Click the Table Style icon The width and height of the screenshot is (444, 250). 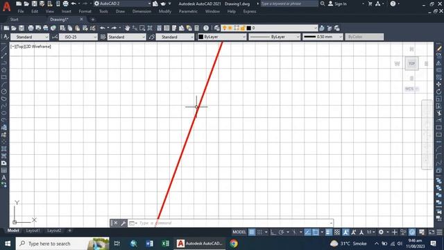pos(103,37)
